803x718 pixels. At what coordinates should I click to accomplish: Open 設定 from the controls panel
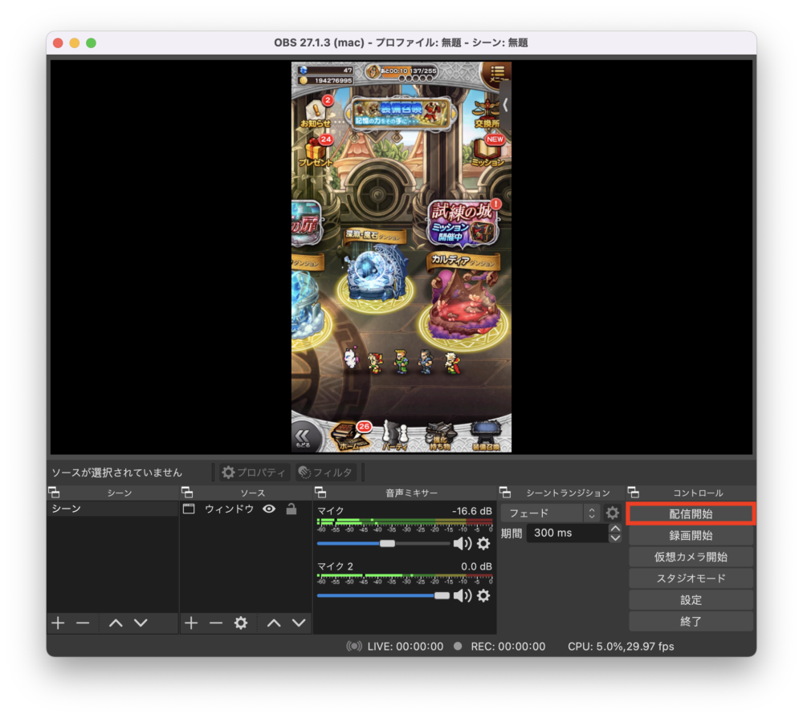(691, 600)
